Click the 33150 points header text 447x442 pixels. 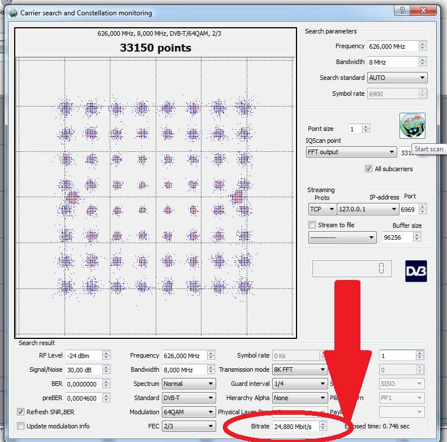[x=156, y=48]
